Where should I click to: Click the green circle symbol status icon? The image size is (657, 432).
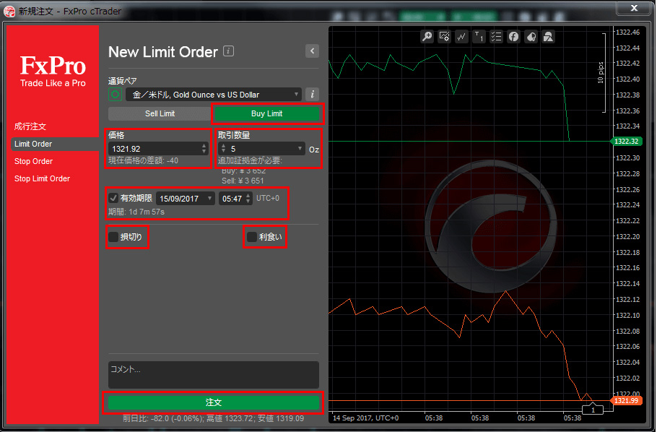[116, 95]
